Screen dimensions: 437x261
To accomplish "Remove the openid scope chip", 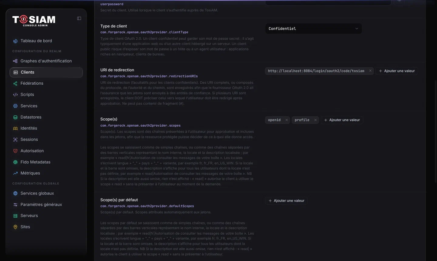I will [x=286, y=120].
